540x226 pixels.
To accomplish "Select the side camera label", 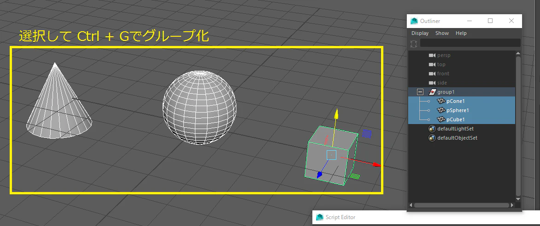I will [x=442, y=83].
